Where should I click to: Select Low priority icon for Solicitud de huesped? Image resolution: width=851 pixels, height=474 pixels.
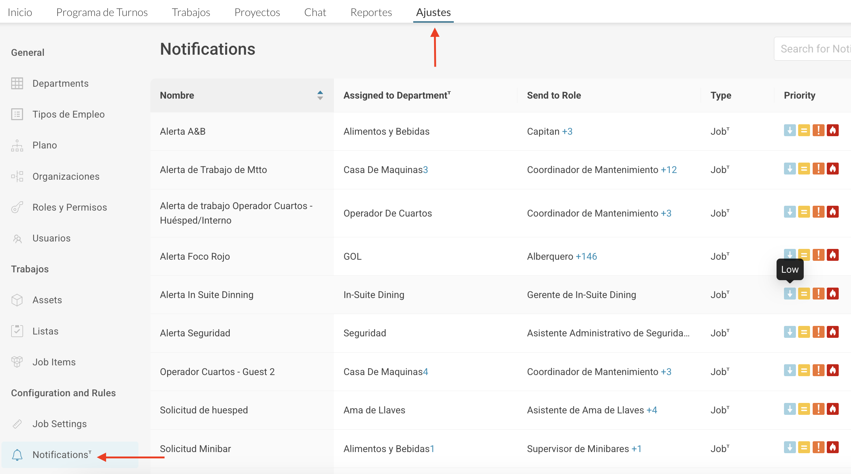pos(790,409)
